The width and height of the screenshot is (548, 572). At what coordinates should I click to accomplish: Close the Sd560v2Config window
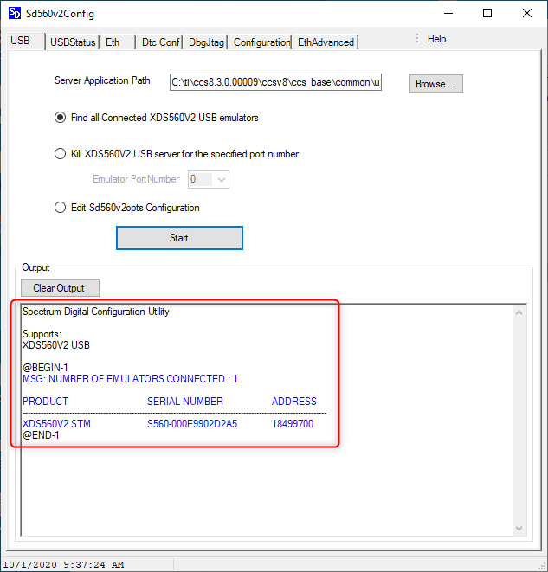tap(527, 14)
